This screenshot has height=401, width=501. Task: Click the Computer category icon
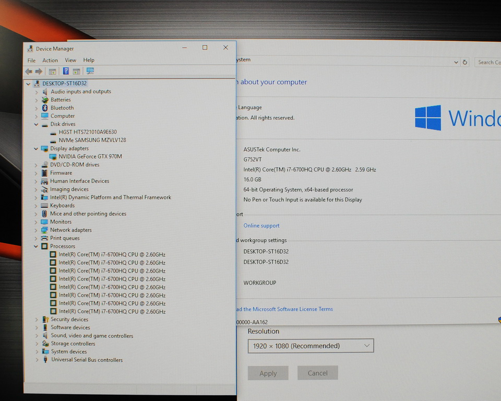point(45,116)
